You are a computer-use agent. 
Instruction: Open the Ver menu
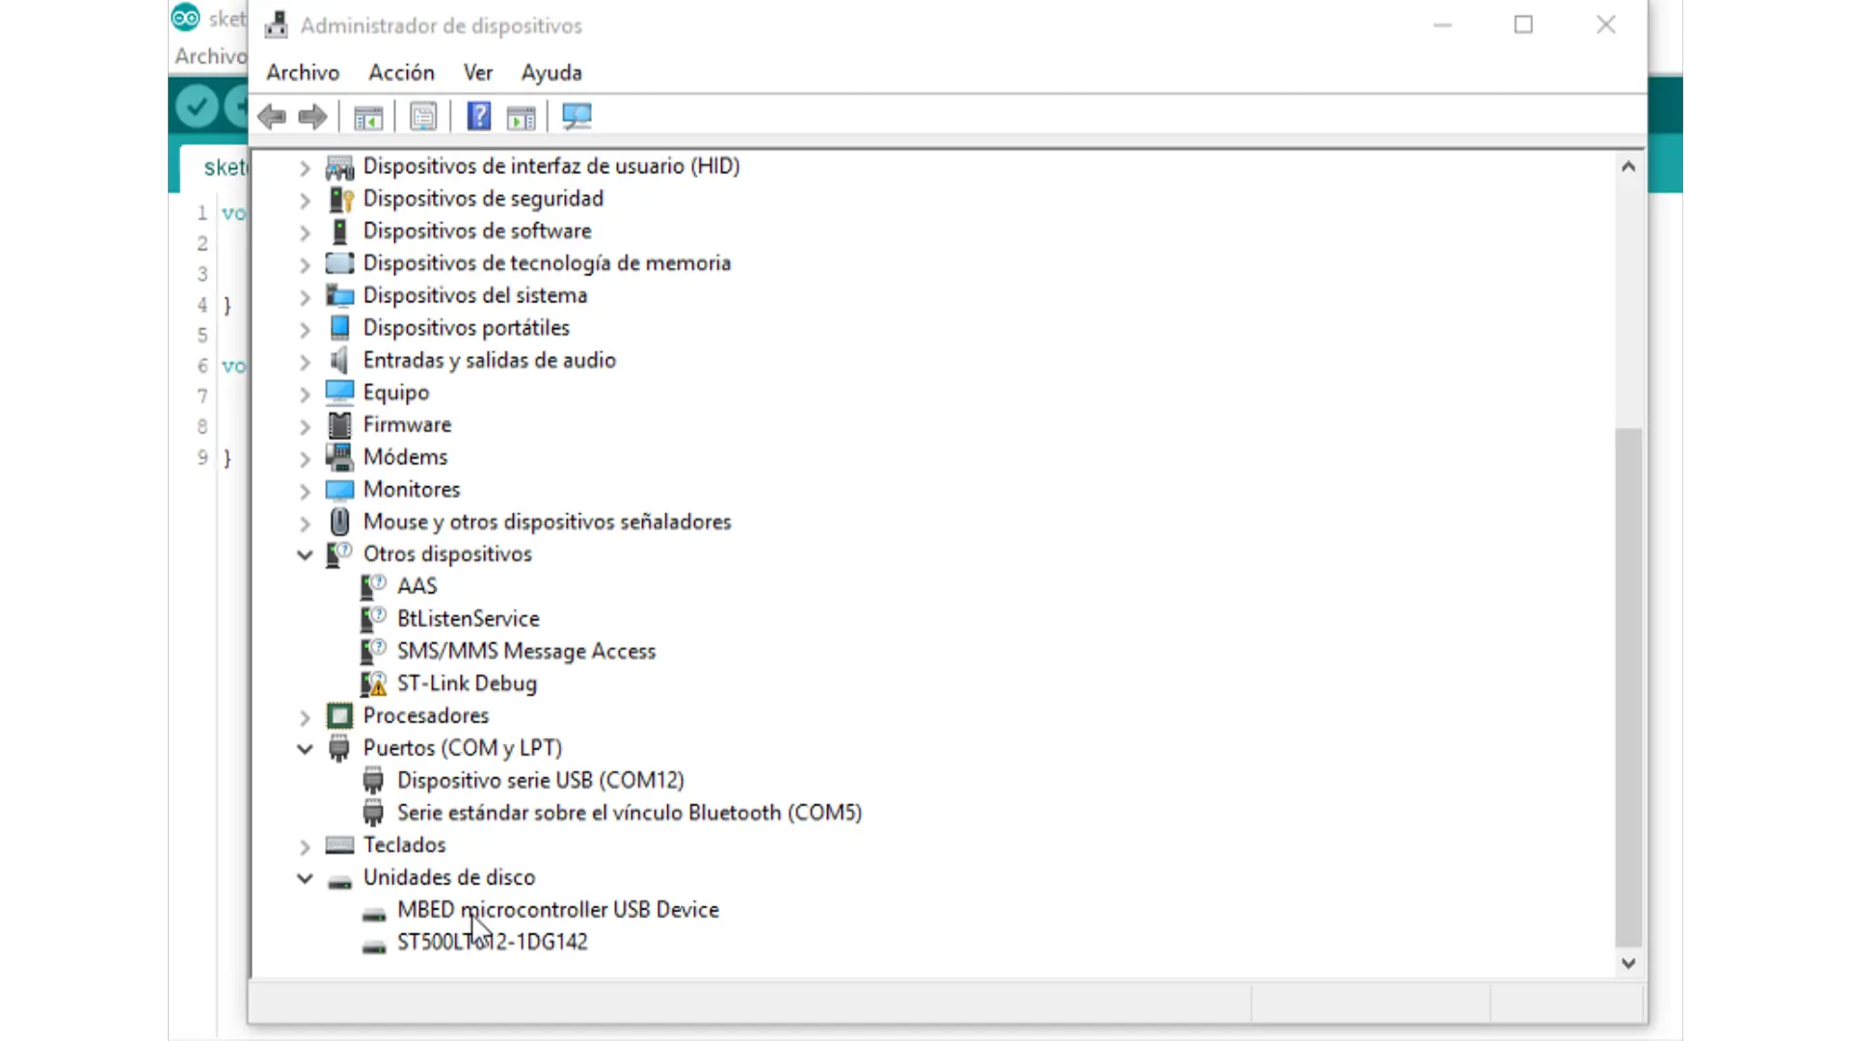point(477,72)
